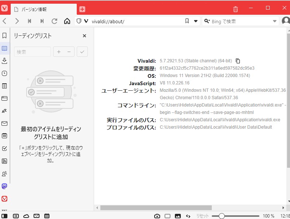Toggle the side panel visibility
290x219 pixels.
point(4,216)
